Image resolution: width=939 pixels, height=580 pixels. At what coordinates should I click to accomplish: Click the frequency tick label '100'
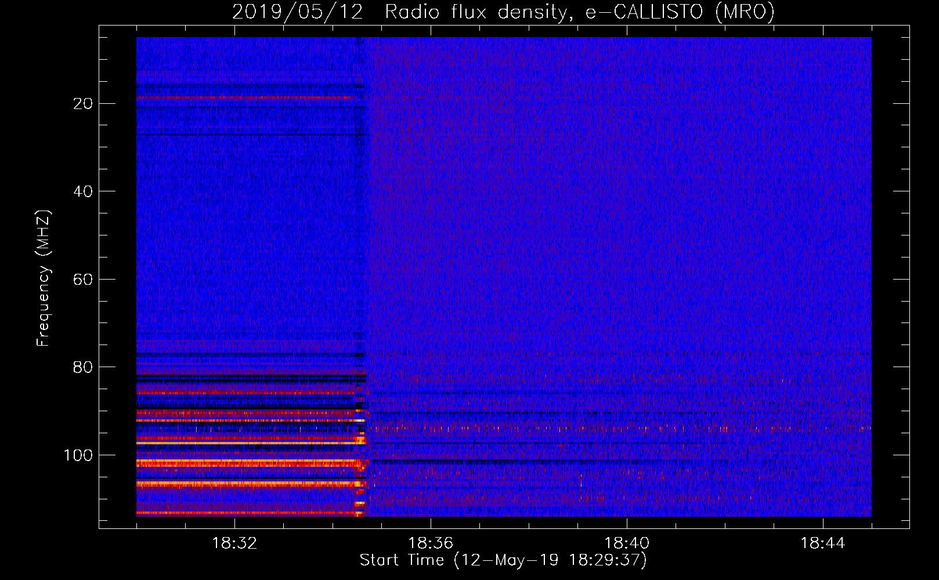(78, 455)
